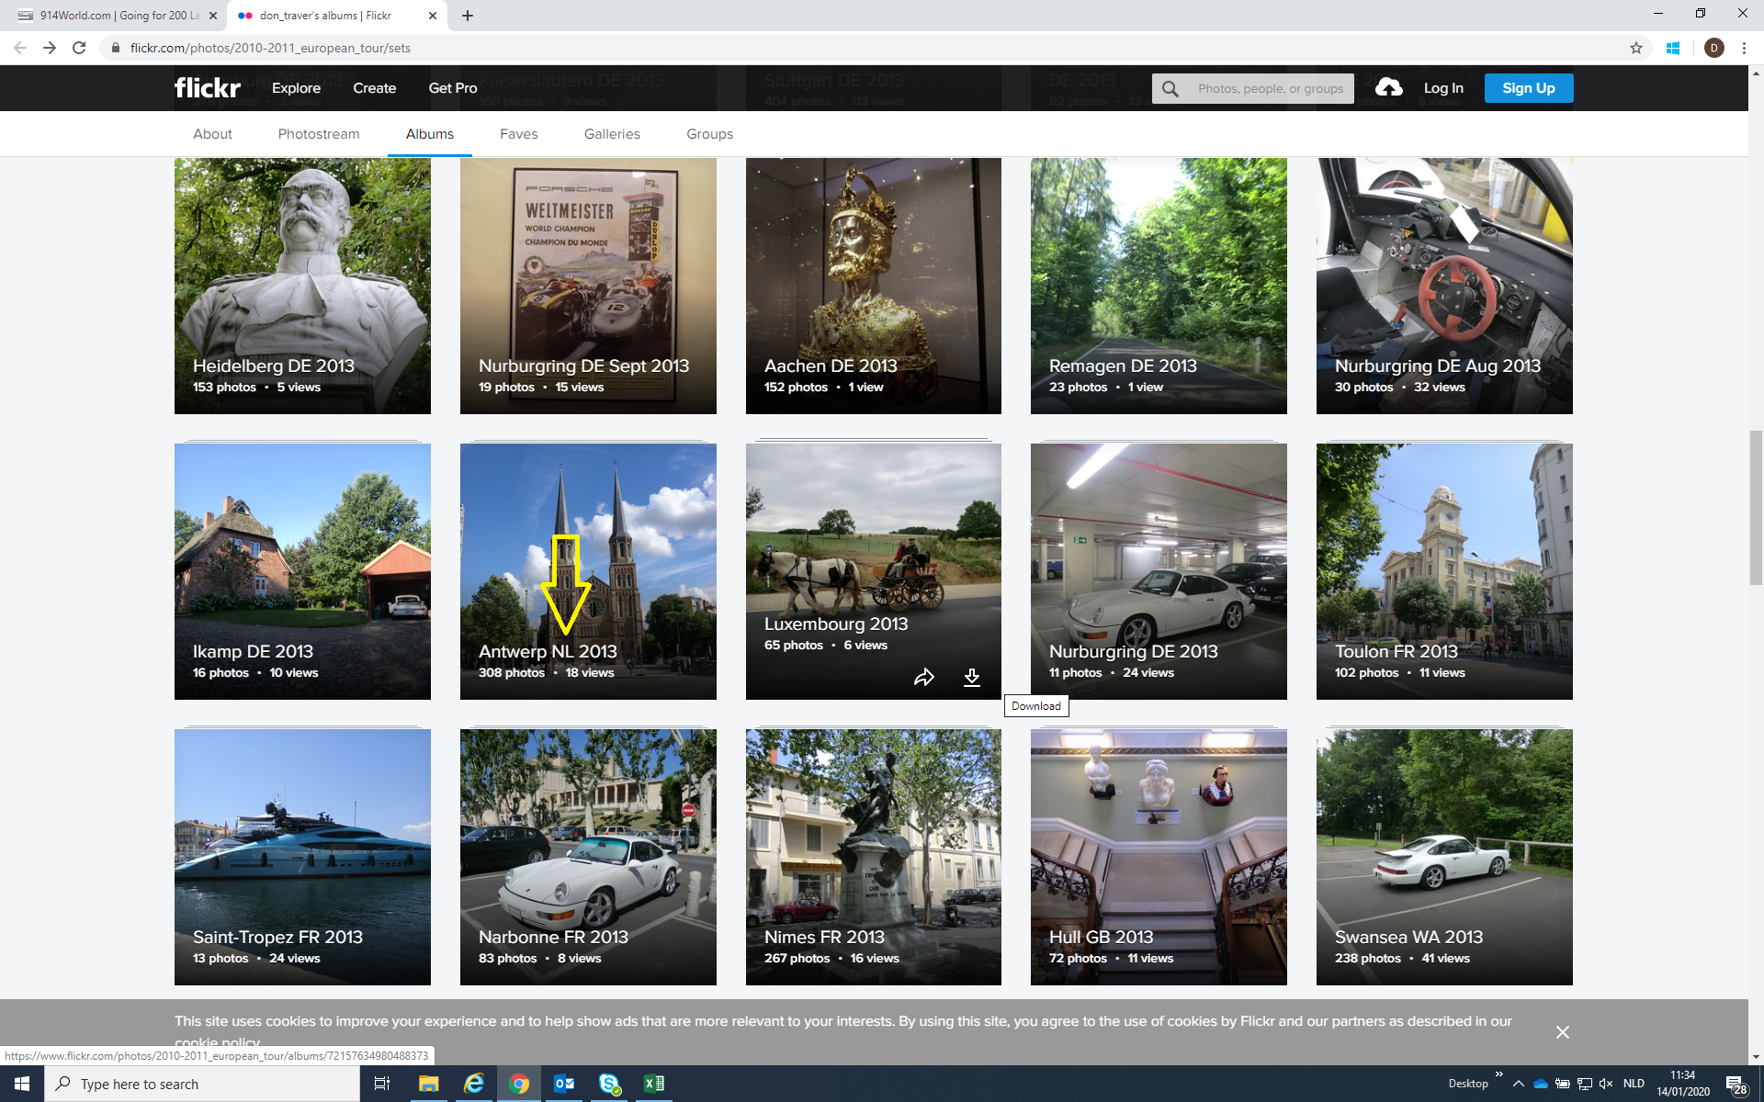
Task: Toggle system volume mute icon
Action: coord(1606,1084)
